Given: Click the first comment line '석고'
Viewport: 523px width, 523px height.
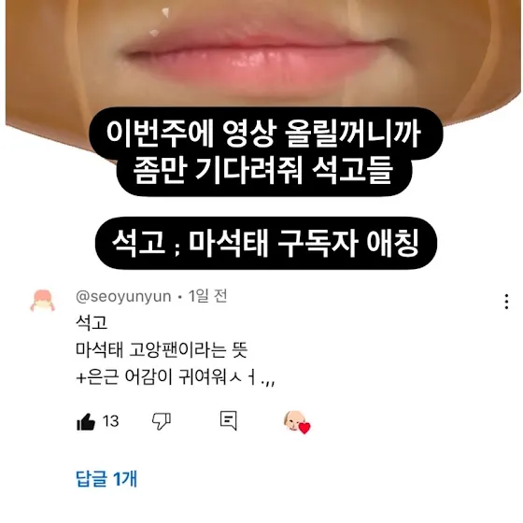Looking at the screenshot, I should click(92, 322).
